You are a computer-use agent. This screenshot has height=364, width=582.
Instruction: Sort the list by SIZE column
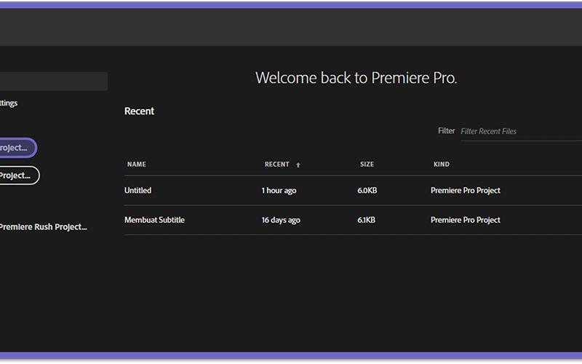coord(367,165)
